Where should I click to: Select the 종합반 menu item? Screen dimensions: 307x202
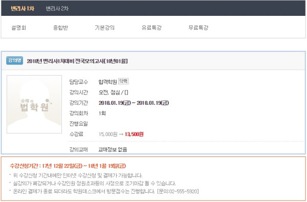tap(60, 28)
